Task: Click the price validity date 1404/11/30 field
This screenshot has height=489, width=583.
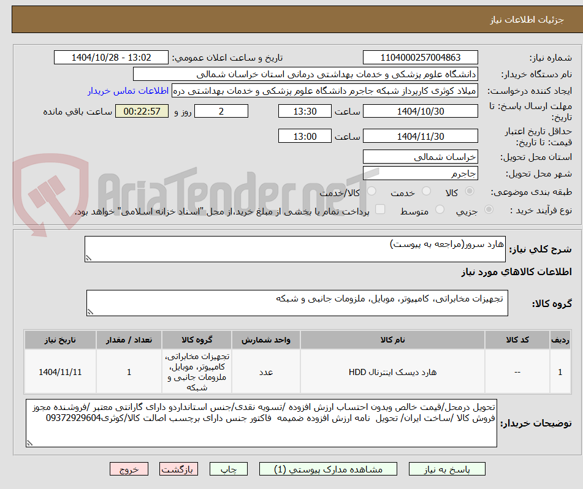Action: 420,136
